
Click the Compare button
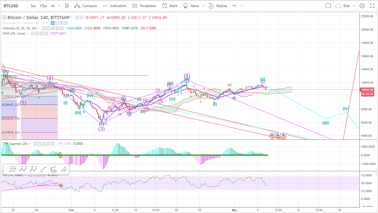click(x=86, y=5)
